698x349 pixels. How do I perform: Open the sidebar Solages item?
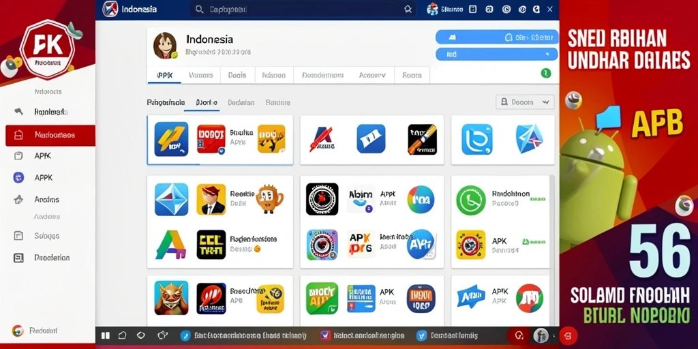pos(46,236)
